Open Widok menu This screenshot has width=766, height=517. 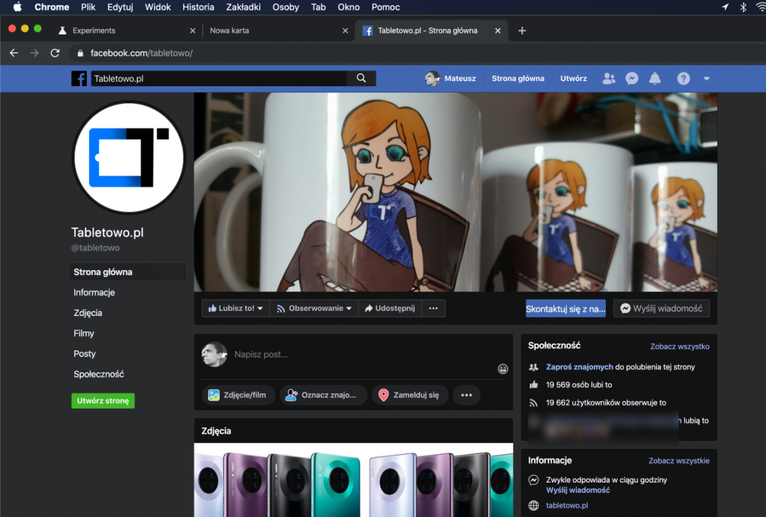(x=158, y=7)
